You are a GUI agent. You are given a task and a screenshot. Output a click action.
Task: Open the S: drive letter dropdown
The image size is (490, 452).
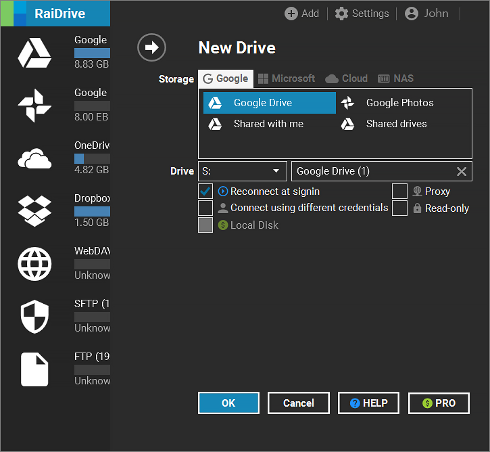point(243,171)
